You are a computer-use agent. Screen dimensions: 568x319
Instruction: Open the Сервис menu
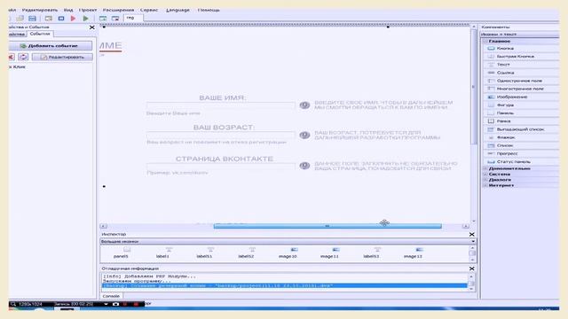coord(149,10)
